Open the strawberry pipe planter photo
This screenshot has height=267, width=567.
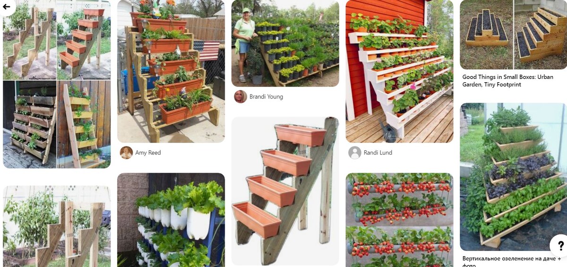(x=399, y=220)
